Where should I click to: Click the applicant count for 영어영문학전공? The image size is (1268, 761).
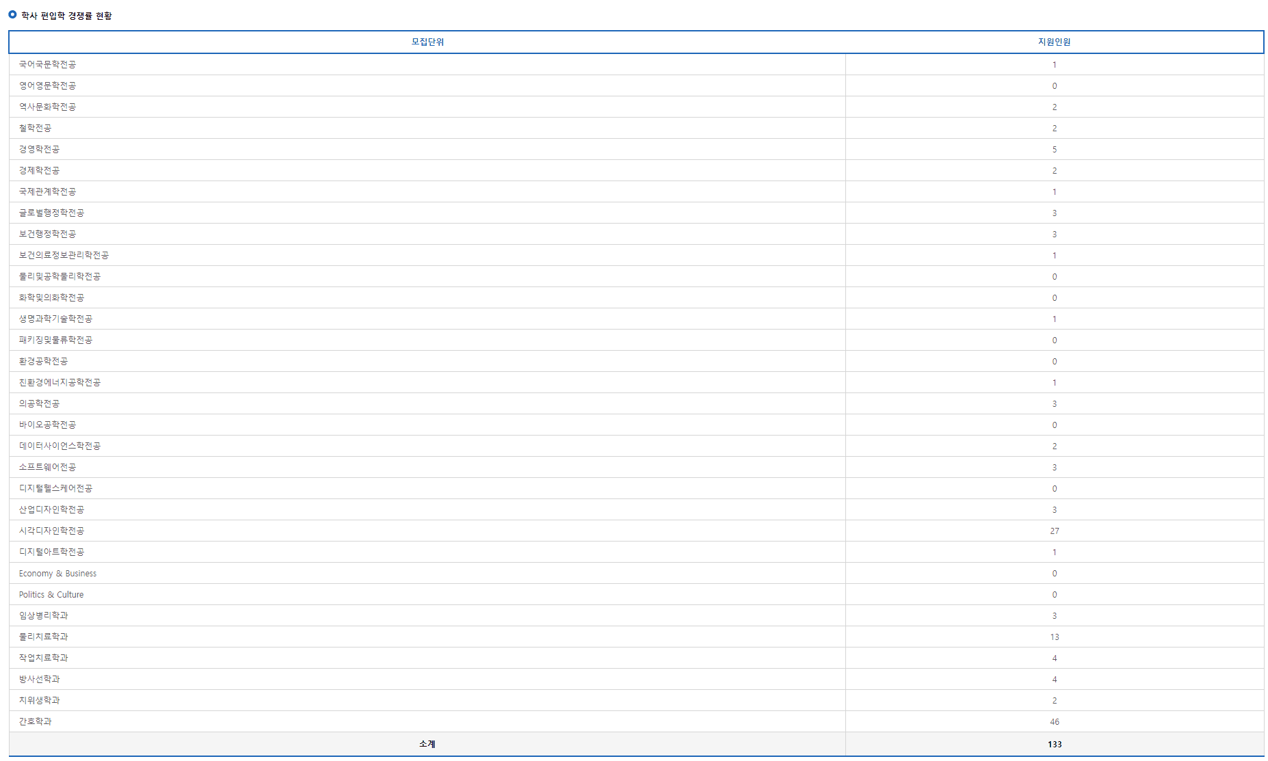tap(1055, 86)
